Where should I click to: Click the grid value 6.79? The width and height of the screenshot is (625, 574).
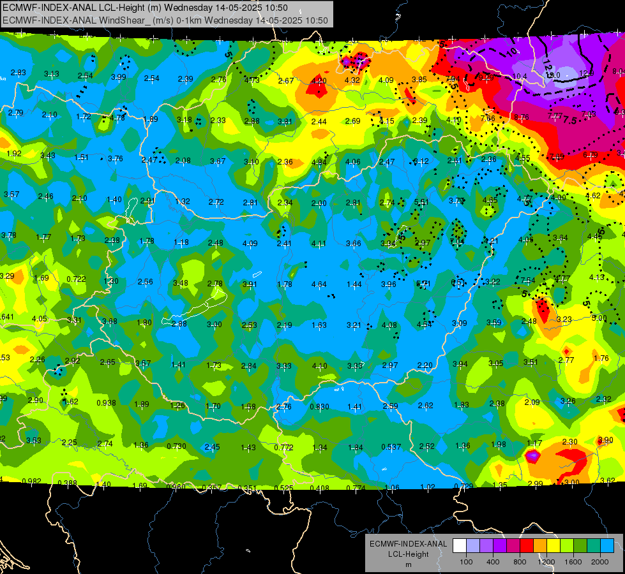pos(591,154)
